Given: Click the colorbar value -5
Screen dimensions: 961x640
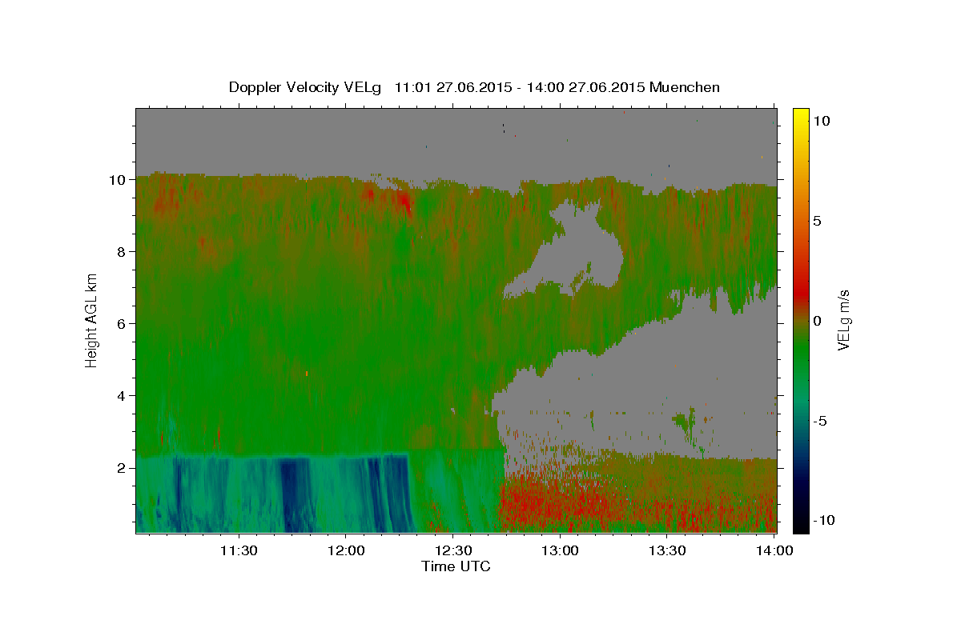Looking at the screenshot, I should tap(821, 421).
